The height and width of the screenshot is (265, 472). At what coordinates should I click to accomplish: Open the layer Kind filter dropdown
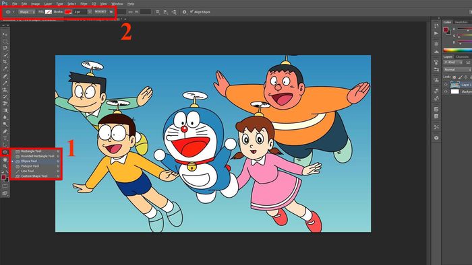point(452,63)
